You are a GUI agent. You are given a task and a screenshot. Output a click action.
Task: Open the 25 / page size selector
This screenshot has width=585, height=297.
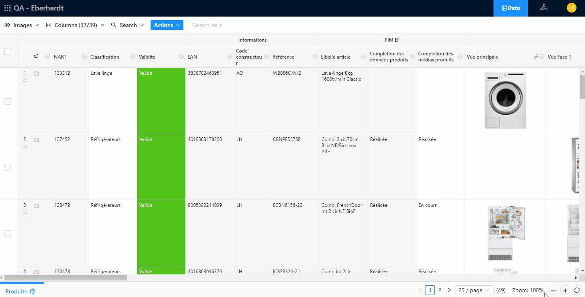[x=474, y=290]
